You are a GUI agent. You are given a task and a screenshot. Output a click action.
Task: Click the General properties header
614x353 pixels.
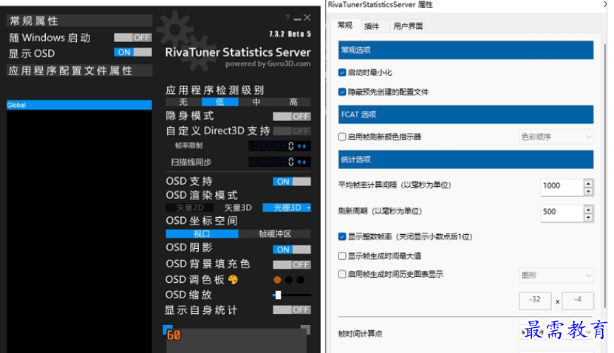click(79, 21)
